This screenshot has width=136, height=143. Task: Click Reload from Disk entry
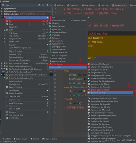pos(27,93)
